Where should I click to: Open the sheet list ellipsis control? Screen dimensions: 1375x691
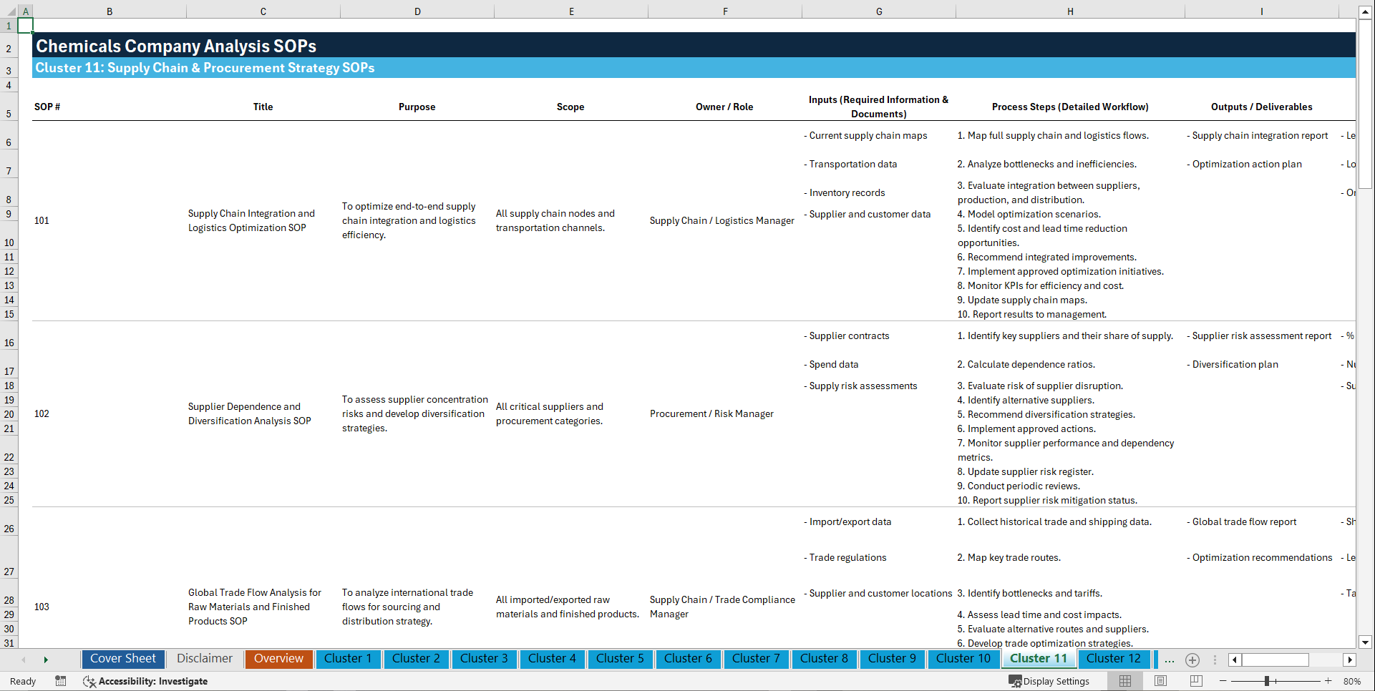[x=1170, y=660]
